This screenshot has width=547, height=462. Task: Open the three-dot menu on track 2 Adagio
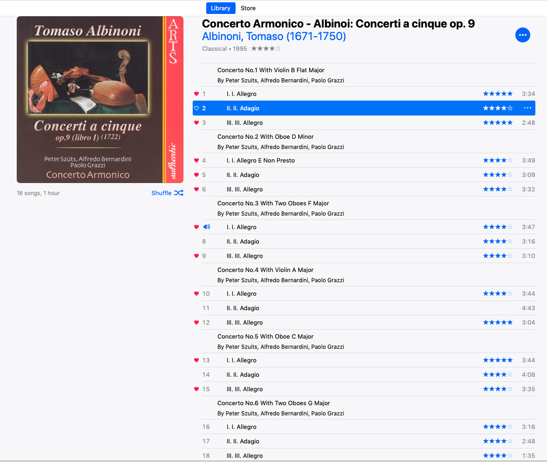pos(527,108)
